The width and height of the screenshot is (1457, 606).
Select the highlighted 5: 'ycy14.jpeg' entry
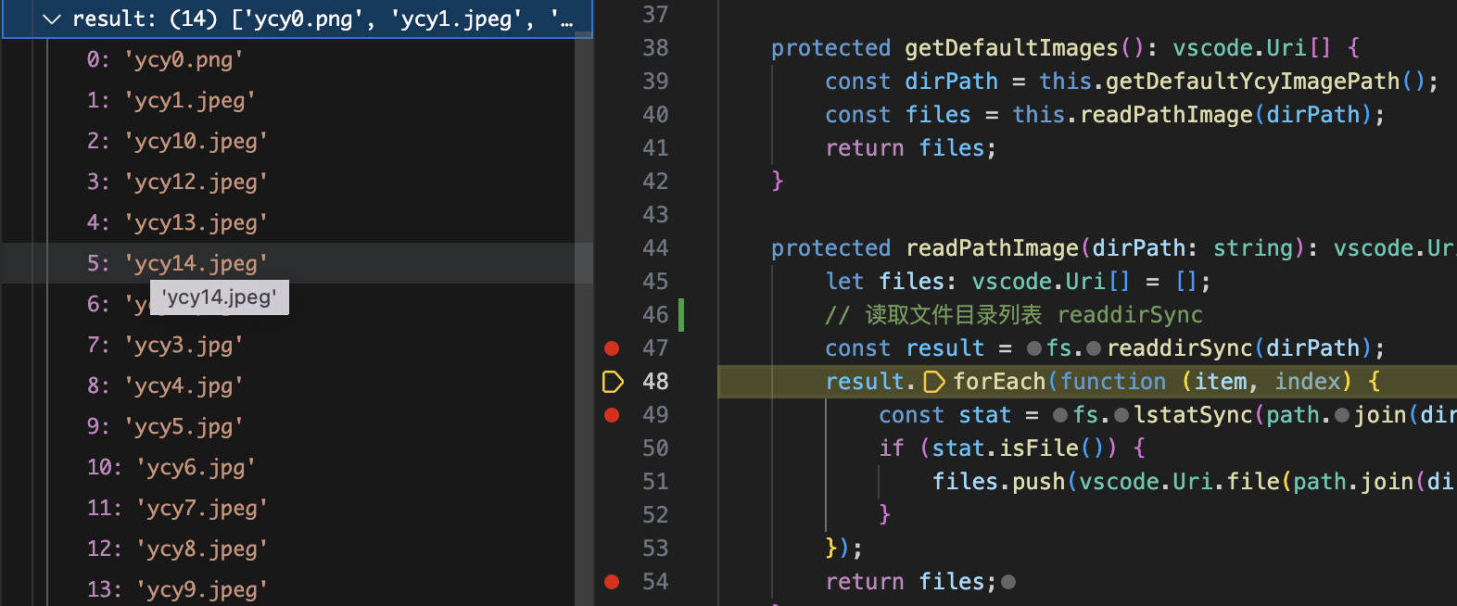pos(176,264)
